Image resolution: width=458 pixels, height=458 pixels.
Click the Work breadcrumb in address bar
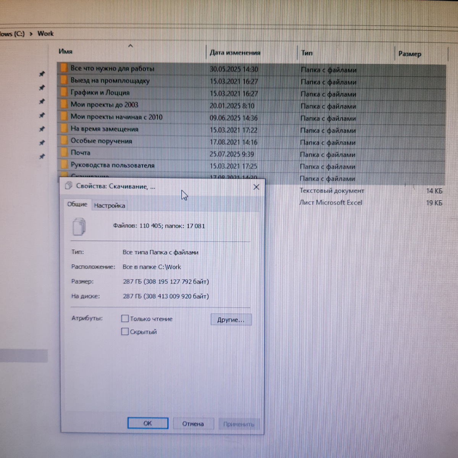click(45, 34)
